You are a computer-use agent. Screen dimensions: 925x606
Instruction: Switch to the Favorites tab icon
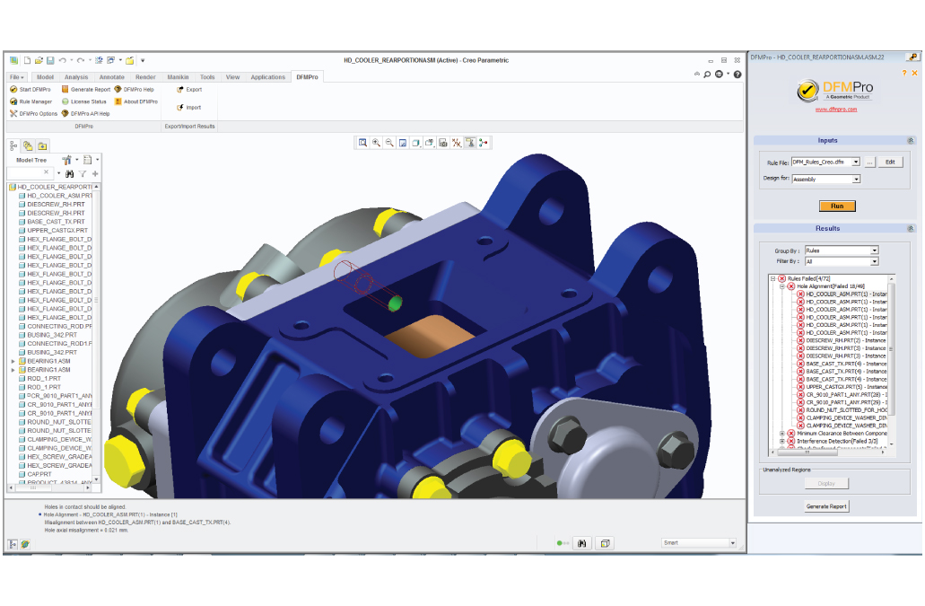[x=42, y=145]
